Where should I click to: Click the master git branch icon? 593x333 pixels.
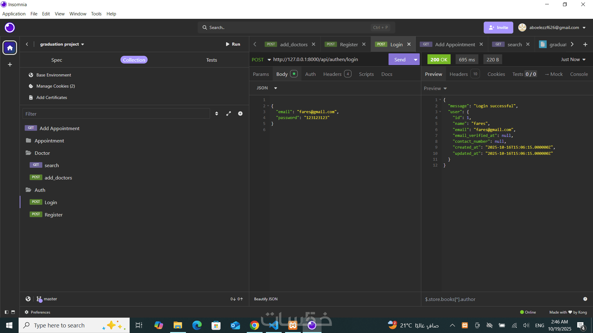pos(39,299)
